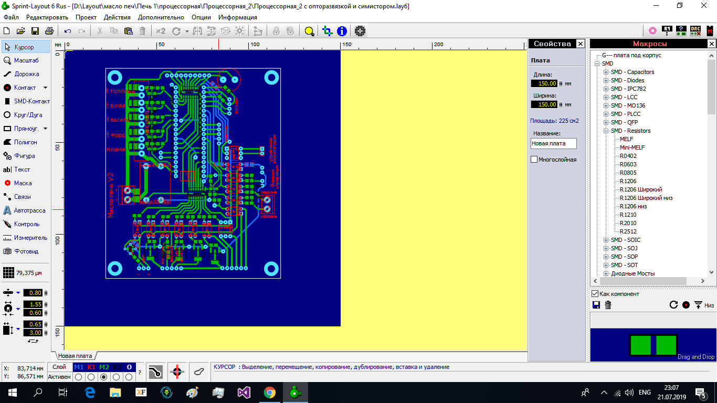This screenshot has width=717, height=403.
Task: Open the rotate angle dropdown arrow
Action: (x=187, y=31)
